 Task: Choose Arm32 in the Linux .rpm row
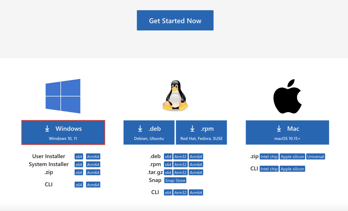tap(180, 164)
